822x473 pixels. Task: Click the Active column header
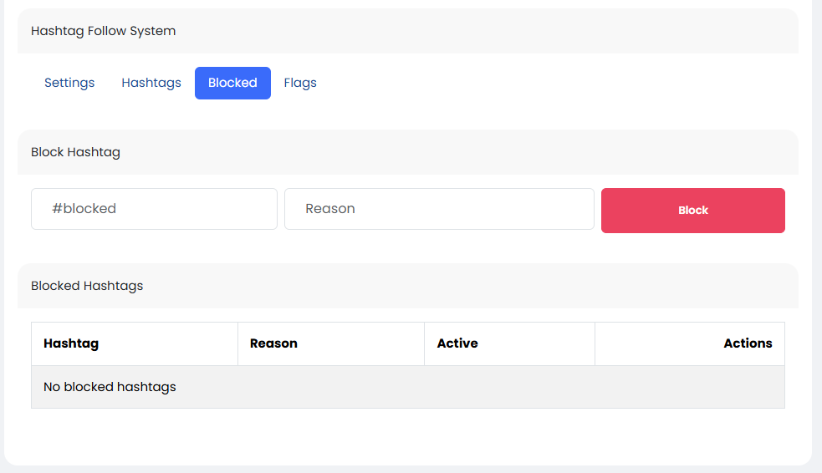click(x=457, y=343)
